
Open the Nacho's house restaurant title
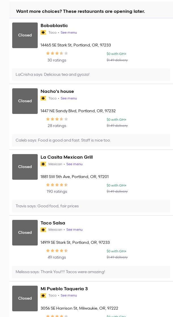(x=57, y=91)
